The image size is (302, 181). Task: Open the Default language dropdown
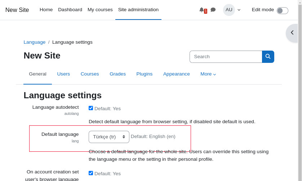pos(109,137)
